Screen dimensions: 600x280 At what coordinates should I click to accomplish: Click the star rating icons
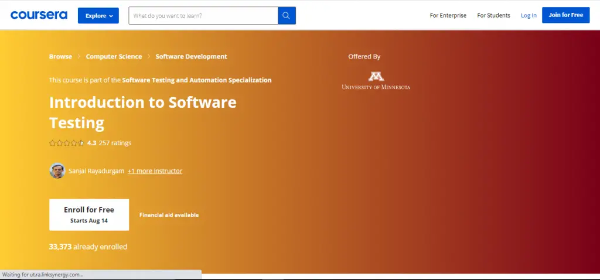(66, 143)
